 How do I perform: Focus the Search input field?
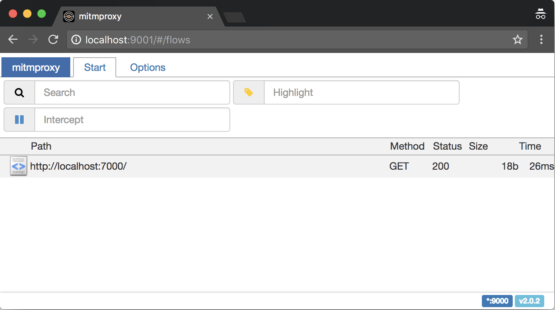click(132, 93)
